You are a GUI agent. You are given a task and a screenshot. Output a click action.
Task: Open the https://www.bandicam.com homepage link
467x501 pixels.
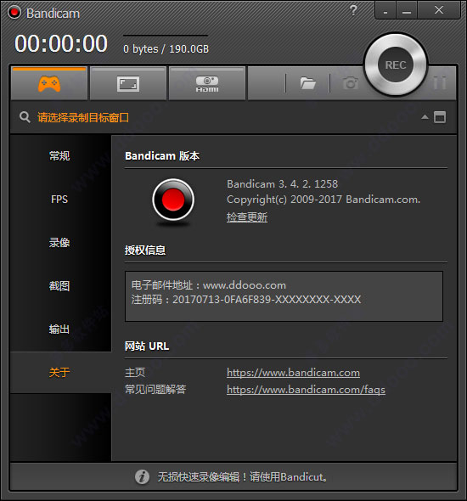293,373
